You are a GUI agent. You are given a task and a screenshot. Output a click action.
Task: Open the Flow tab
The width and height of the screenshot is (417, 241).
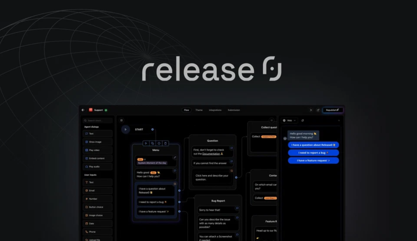tap(187, 110)
